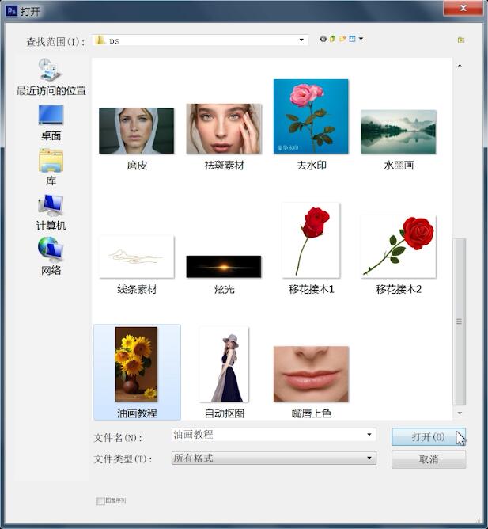Select the 移花接木2 rose thumbnail
The image size is (488, 529).
(x=399, y=246)
